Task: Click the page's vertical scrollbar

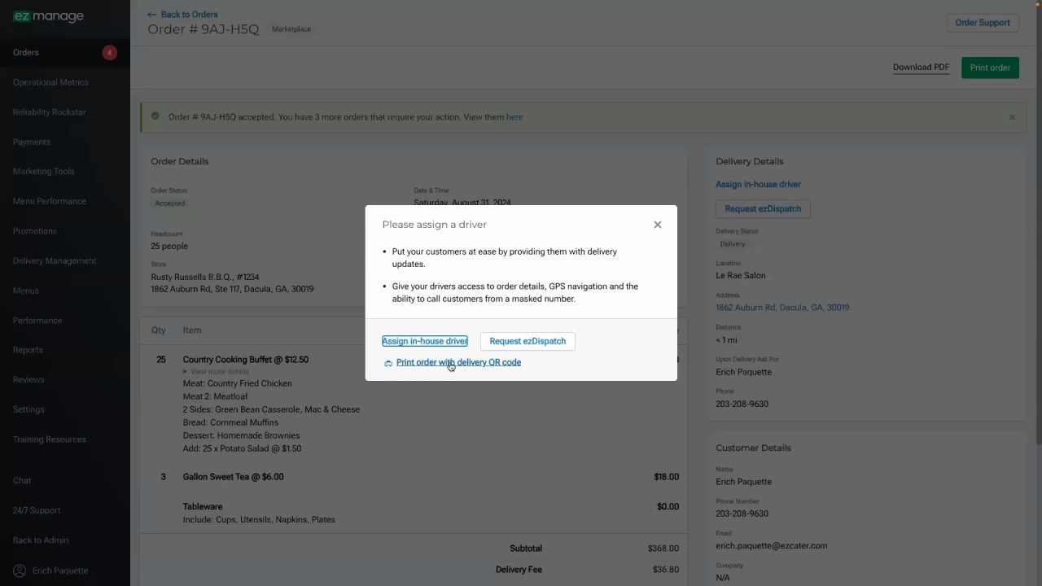Action: pyautogui.click(x=1037, y=244)
